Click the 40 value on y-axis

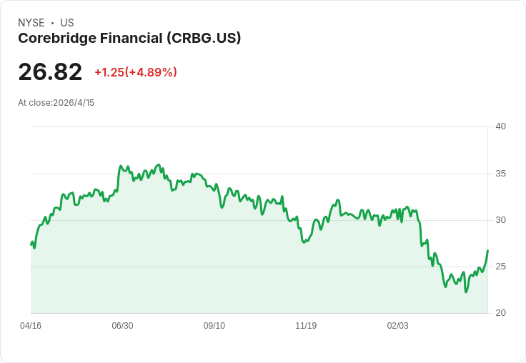(x=501, y=127)
